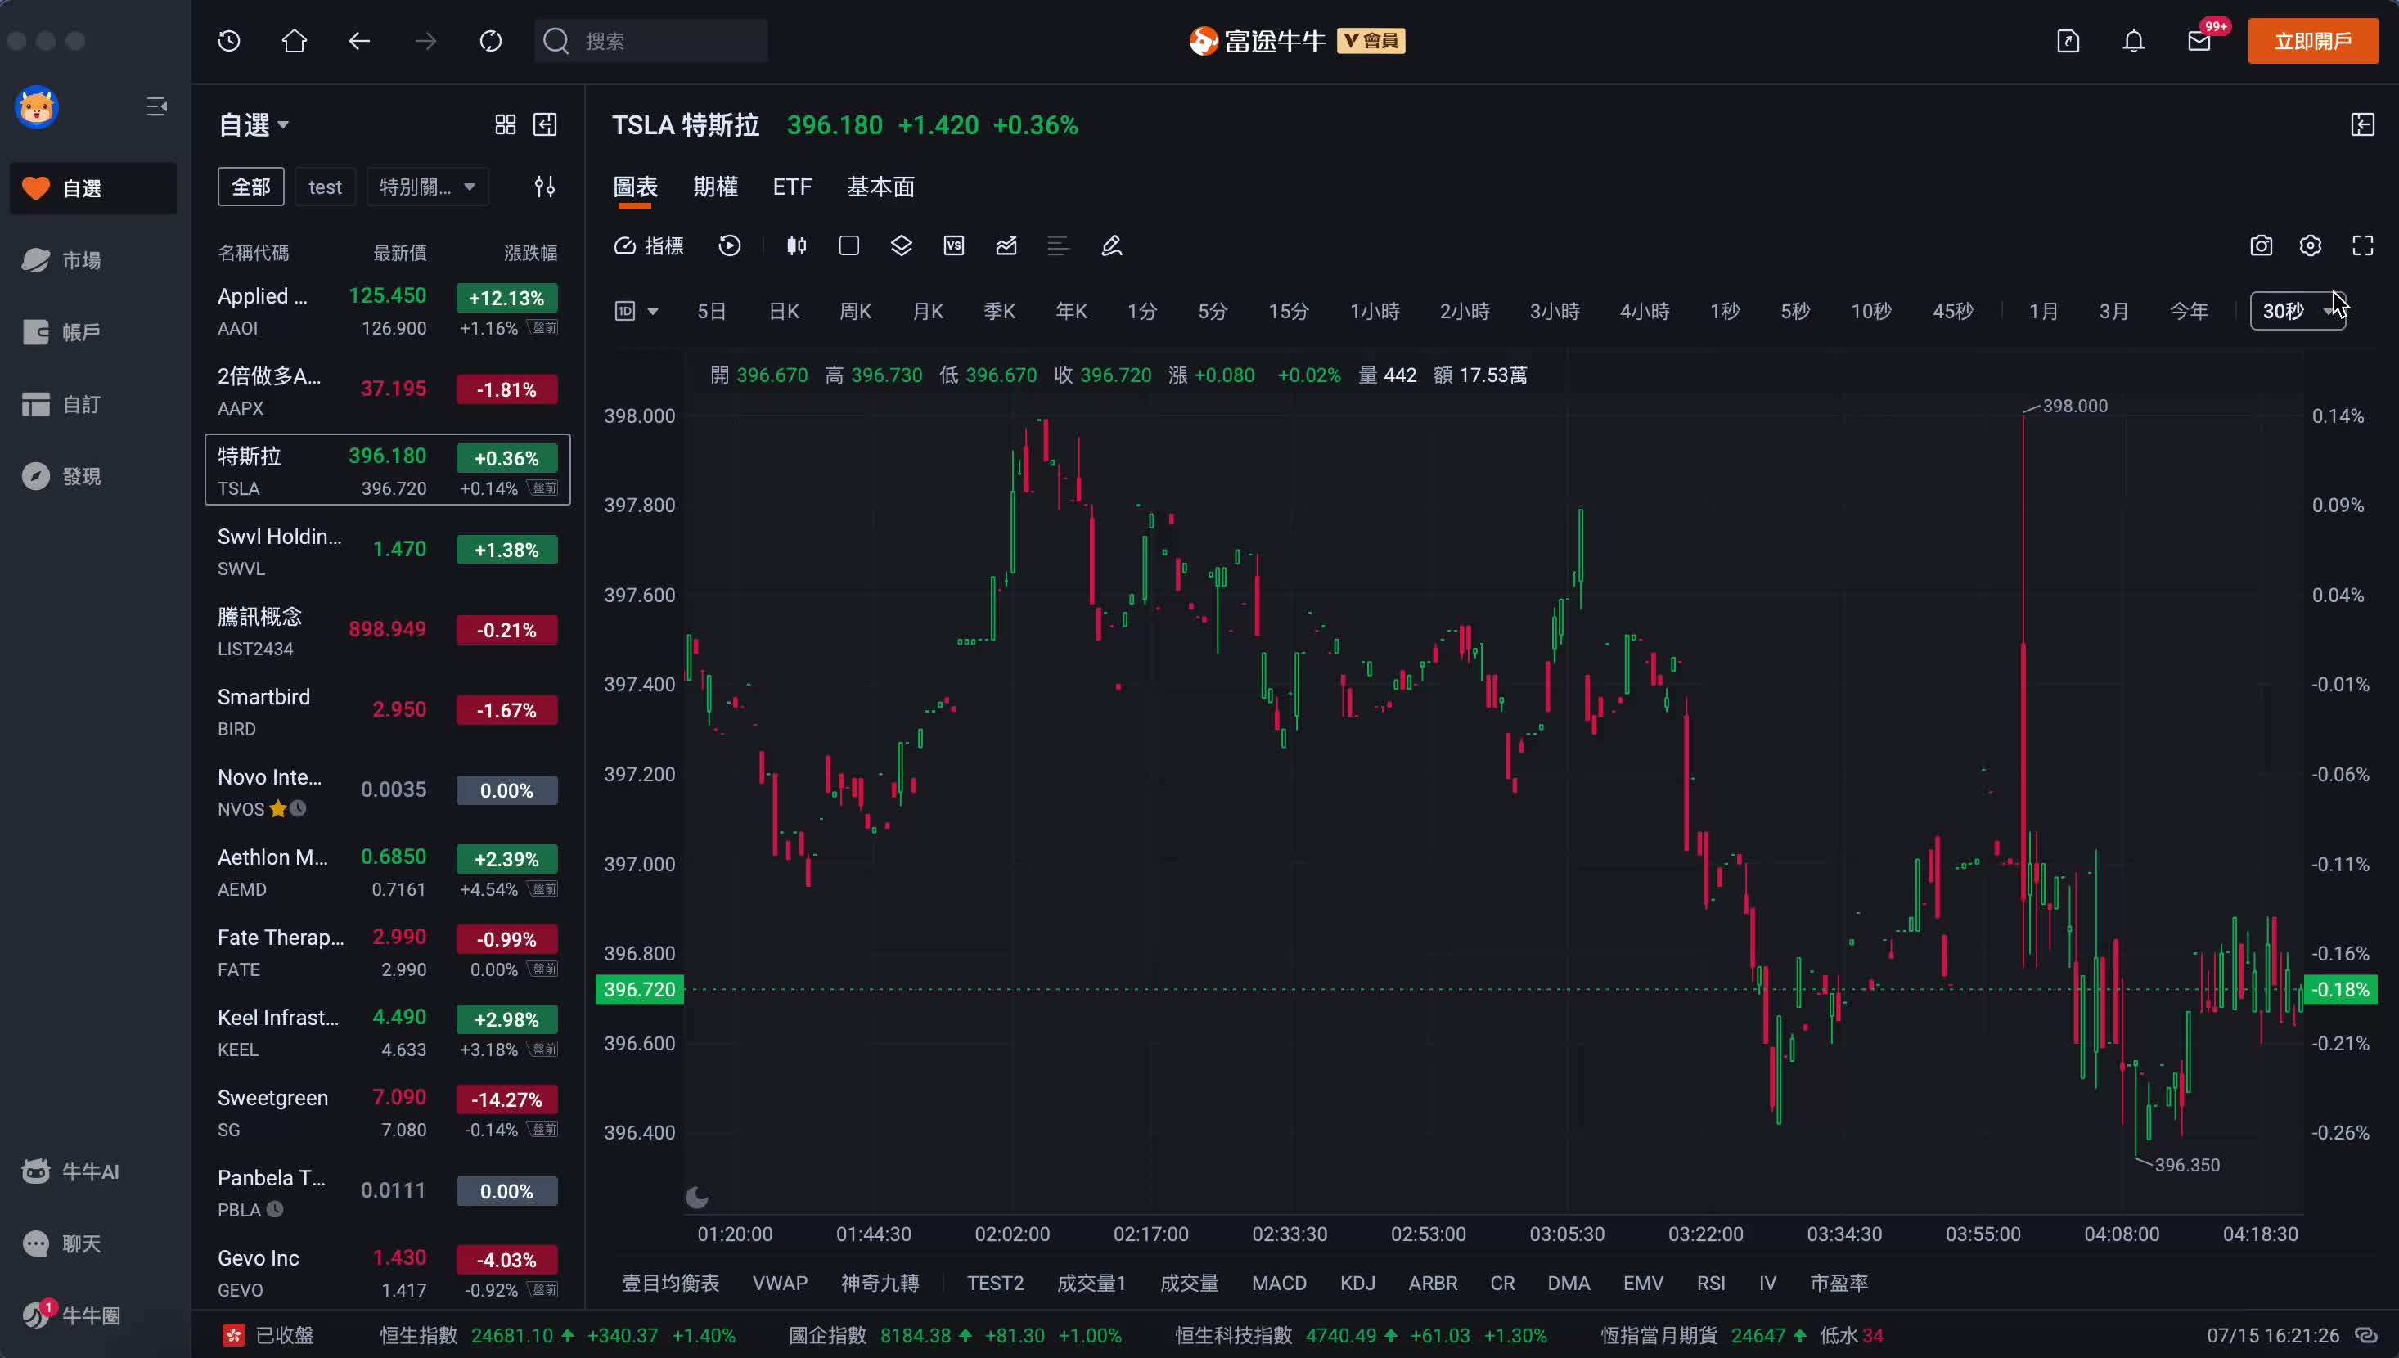
Task: Open the VS compare icon
Action: click(953, 246)
